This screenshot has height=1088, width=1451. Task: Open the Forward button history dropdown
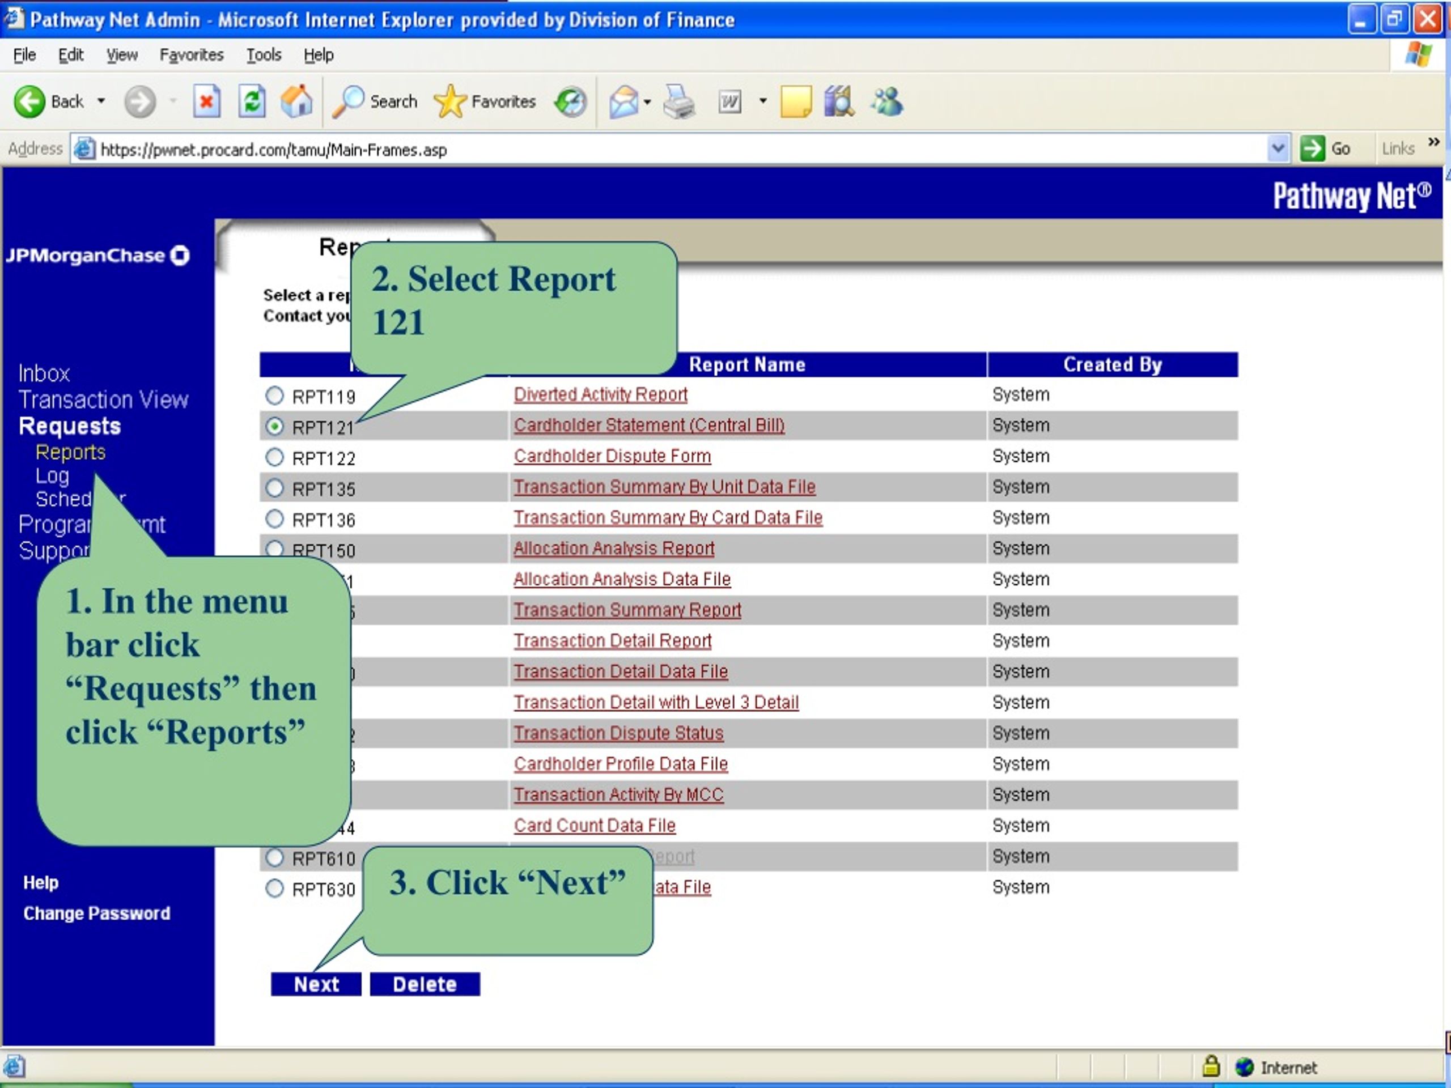pyautogui.click(x=173, y=101)
